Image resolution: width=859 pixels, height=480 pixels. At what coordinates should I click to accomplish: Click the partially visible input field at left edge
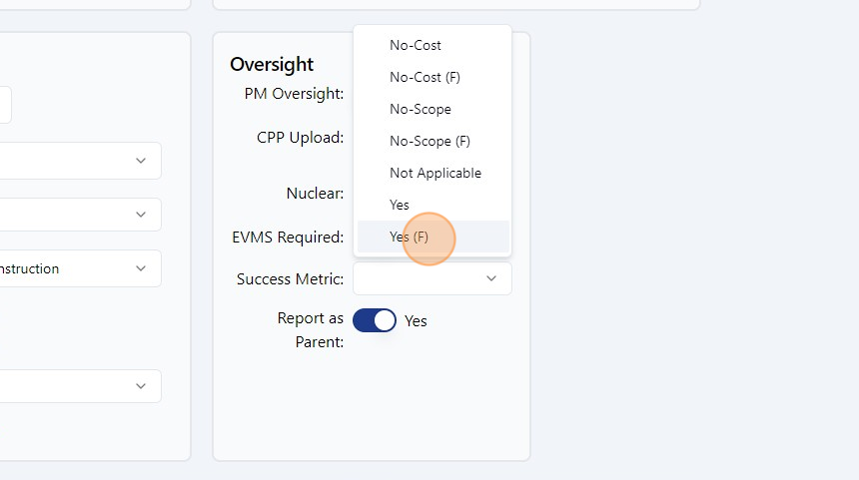coord(5,104)
